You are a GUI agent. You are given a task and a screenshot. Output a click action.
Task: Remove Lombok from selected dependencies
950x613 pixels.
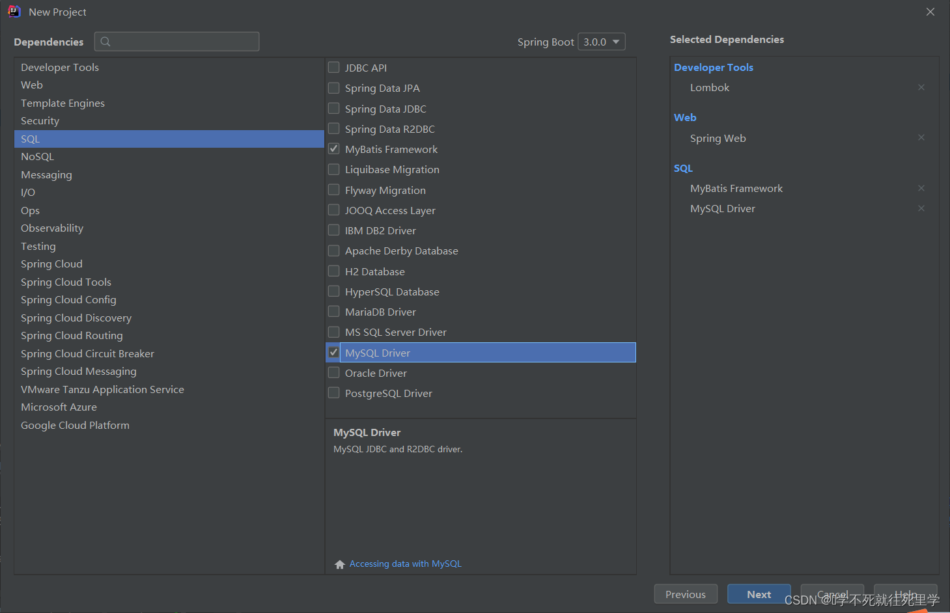tap(921, 87)
